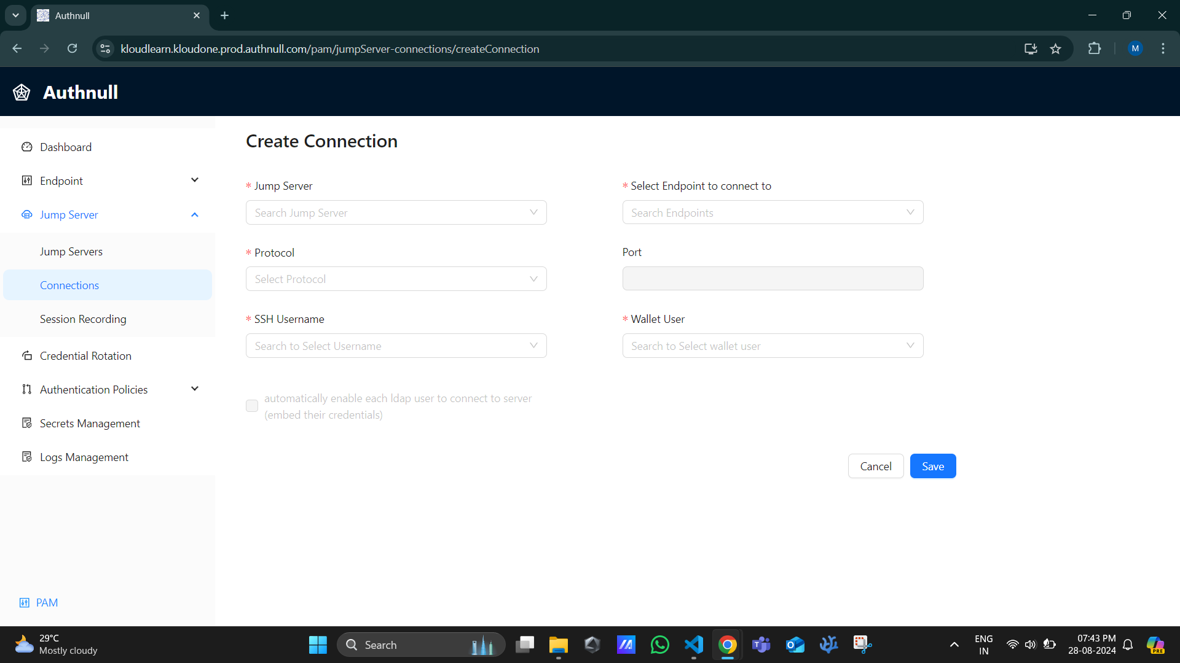Click the Authentication Policies icon in sidebar
This screenshot has width=1180, height=663.
[x=27, y=389]
